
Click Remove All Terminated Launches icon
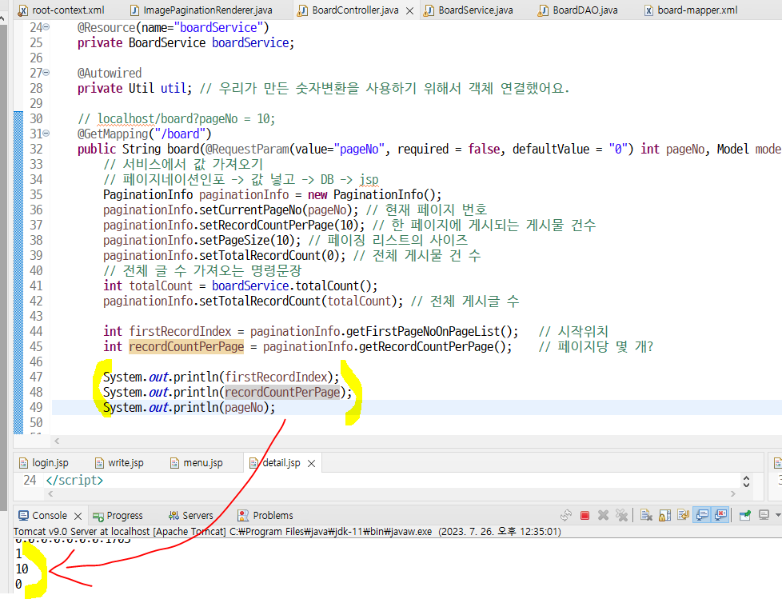(621, 515)
